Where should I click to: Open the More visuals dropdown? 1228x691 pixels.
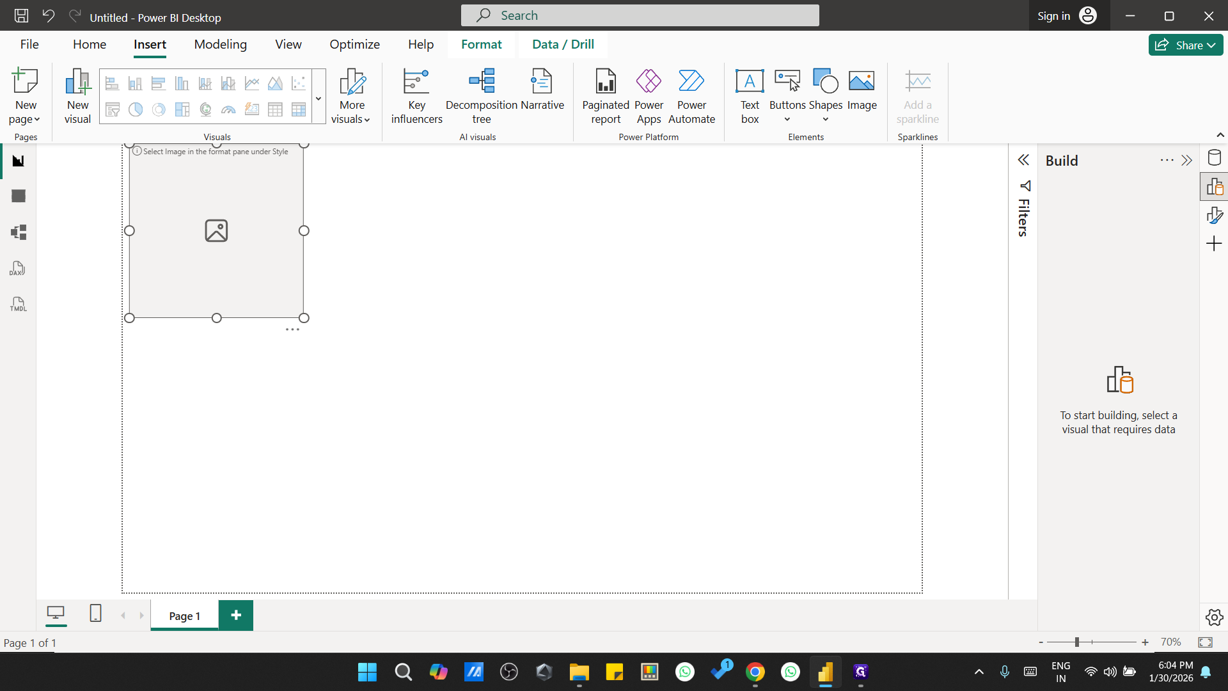pyautogui.click(x=351, y=96)
